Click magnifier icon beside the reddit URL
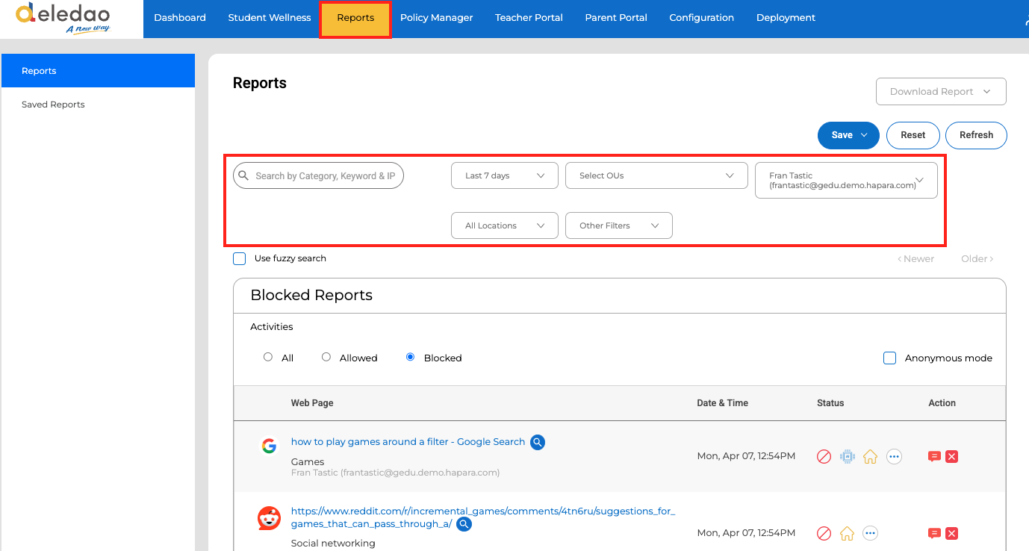 (464, 524)
